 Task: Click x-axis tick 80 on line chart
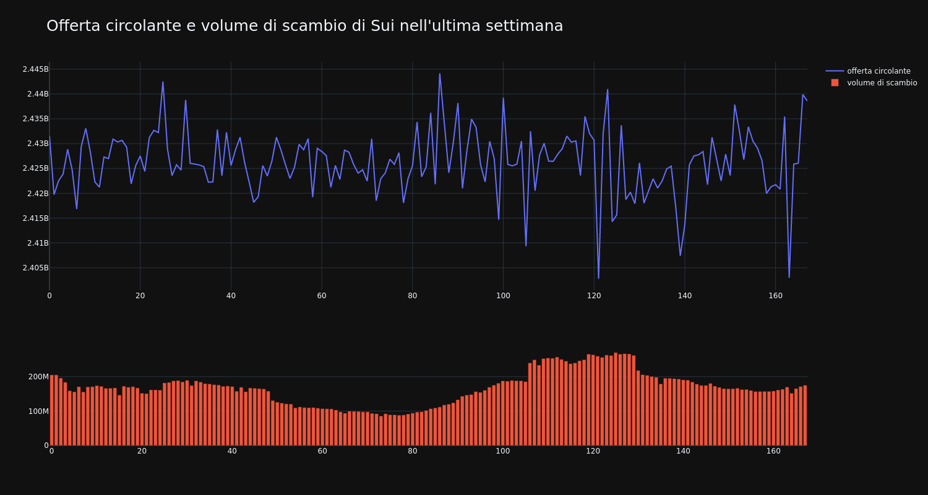point(413,296)
